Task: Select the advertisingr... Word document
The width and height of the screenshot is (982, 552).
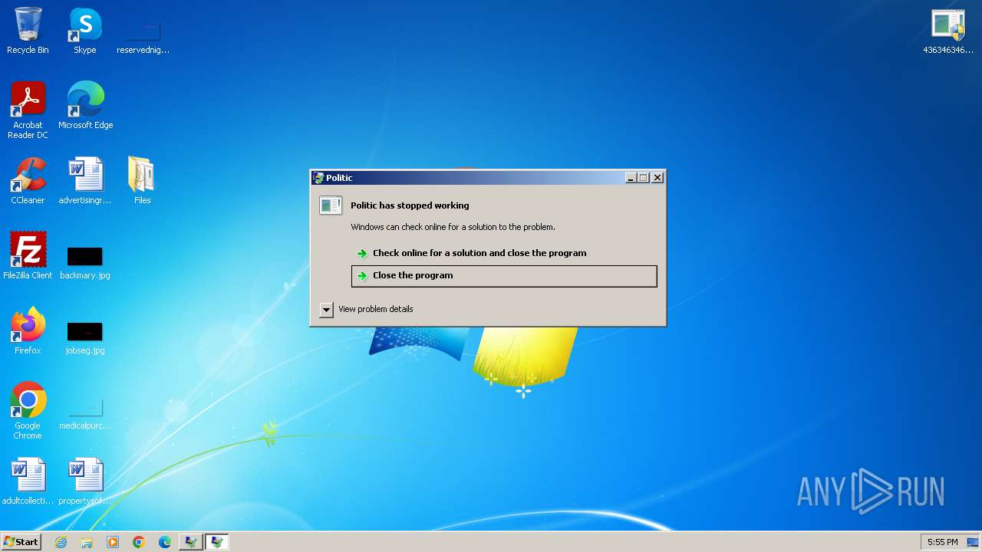Action: 85,180
